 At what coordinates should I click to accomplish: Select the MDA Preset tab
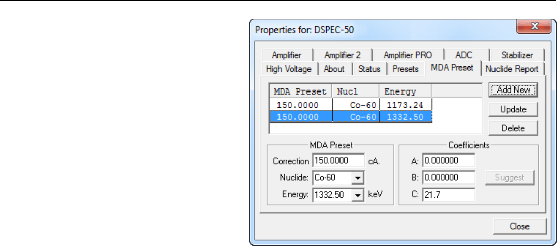[452, 68]
